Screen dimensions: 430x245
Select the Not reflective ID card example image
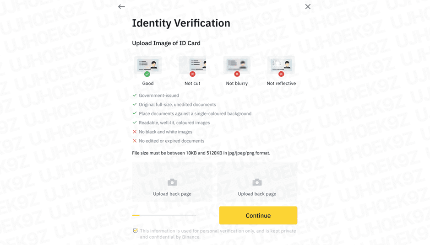coord(281,64)
